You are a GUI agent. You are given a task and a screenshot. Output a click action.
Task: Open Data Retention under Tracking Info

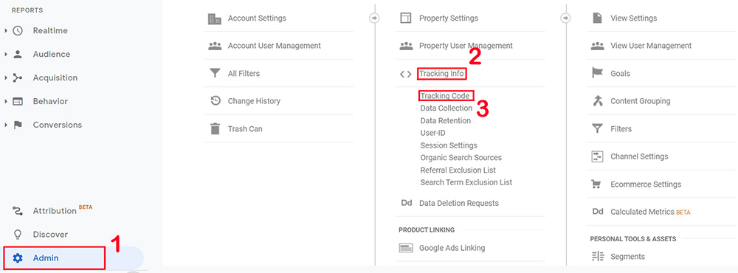coord(445,120)
